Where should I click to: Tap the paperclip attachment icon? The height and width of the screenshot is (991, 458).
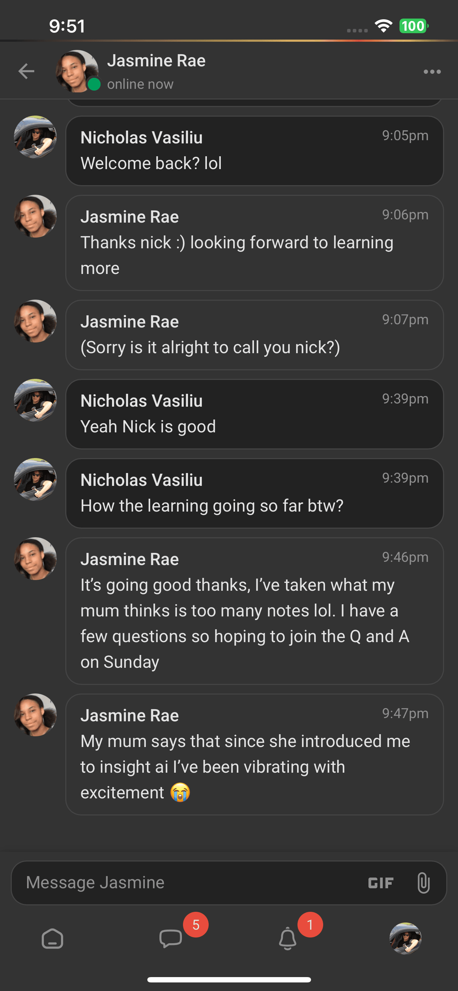423,883
